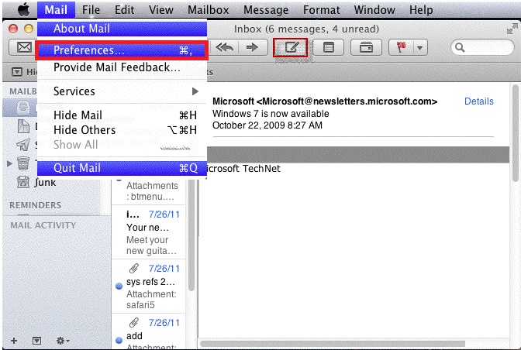Choose About Mail from the menu
Screen dimensions: 521x350
click(x=122, y=29)
